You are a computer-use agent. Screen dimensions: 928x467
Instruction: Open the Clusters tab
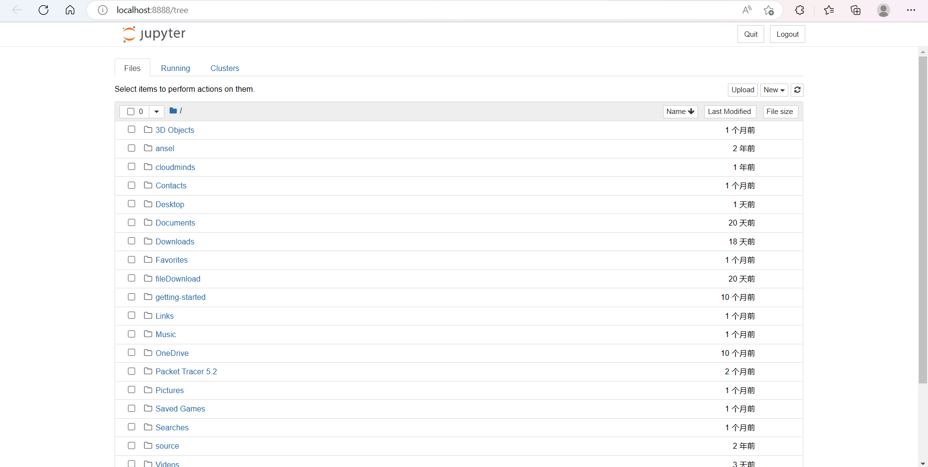[x=225, y=68]
